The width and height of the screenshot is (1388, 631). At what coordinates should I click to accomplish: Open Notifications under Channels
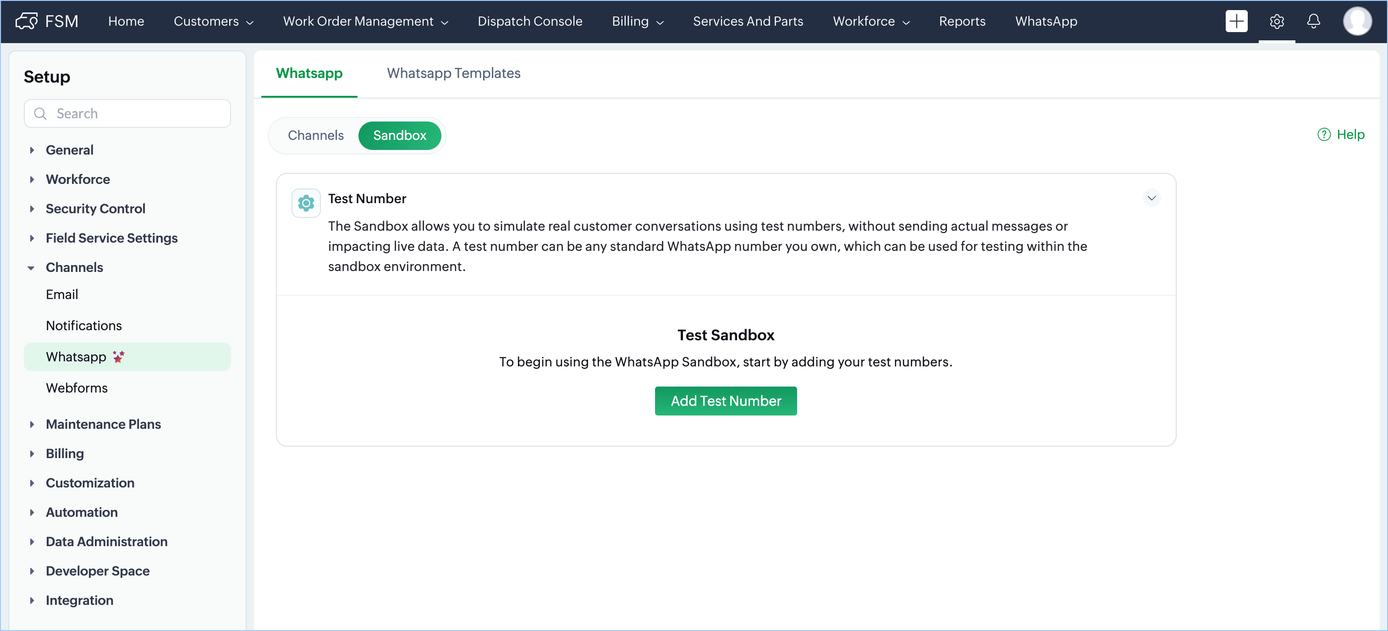(83, 326)
